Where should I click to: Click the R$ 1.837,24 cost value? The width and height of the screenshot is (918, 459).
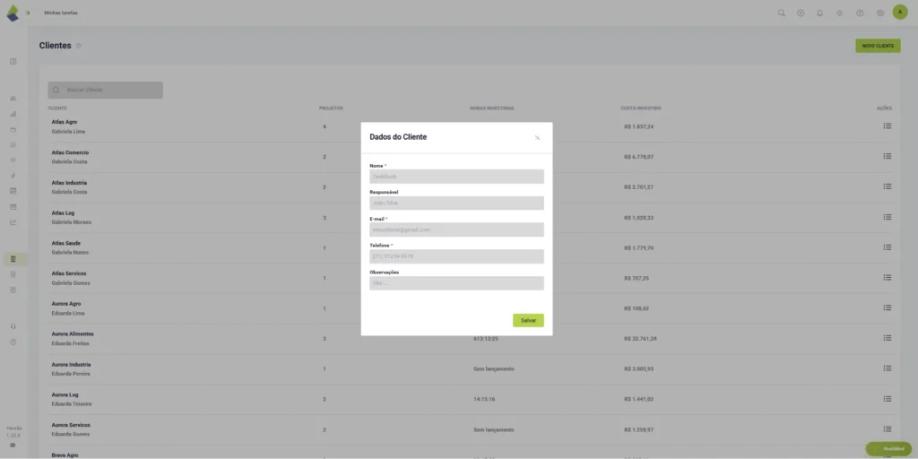pos(638,126)
